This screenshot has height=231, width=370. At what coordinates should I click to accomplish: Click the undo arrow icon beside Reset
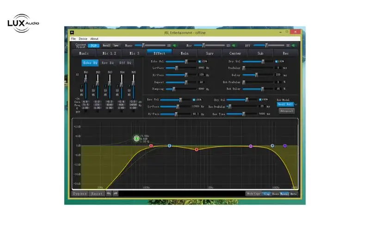coord(108,194)
